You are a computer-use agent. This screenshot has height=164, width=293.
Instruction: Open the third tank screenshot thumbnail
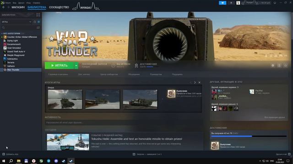pos(140,99)
